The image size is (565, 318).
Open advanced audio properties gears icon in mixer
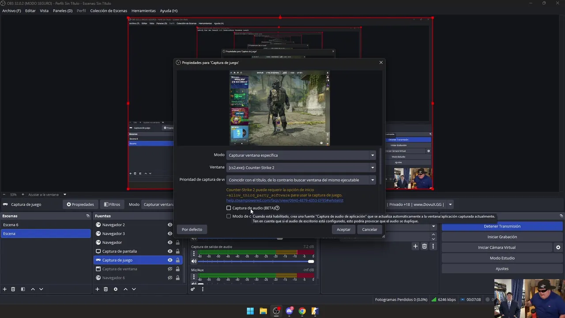point(193,289)
